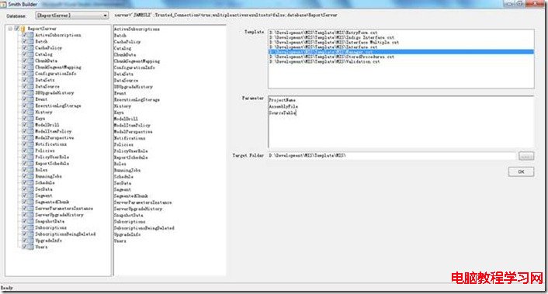This screenshot has height=294, width=548.
Task: Select the Subscriptions tree item label
Action: coord(50,227)
